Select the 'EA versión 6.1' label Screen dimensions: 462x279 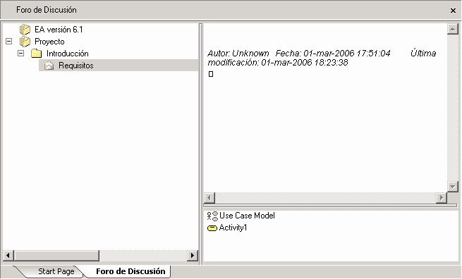(59, 30)
